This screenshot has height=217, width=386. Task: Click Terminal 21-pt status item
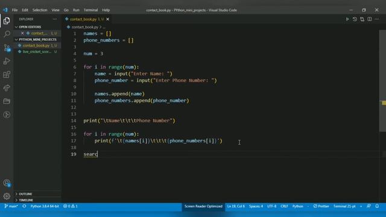coord(344,206)
